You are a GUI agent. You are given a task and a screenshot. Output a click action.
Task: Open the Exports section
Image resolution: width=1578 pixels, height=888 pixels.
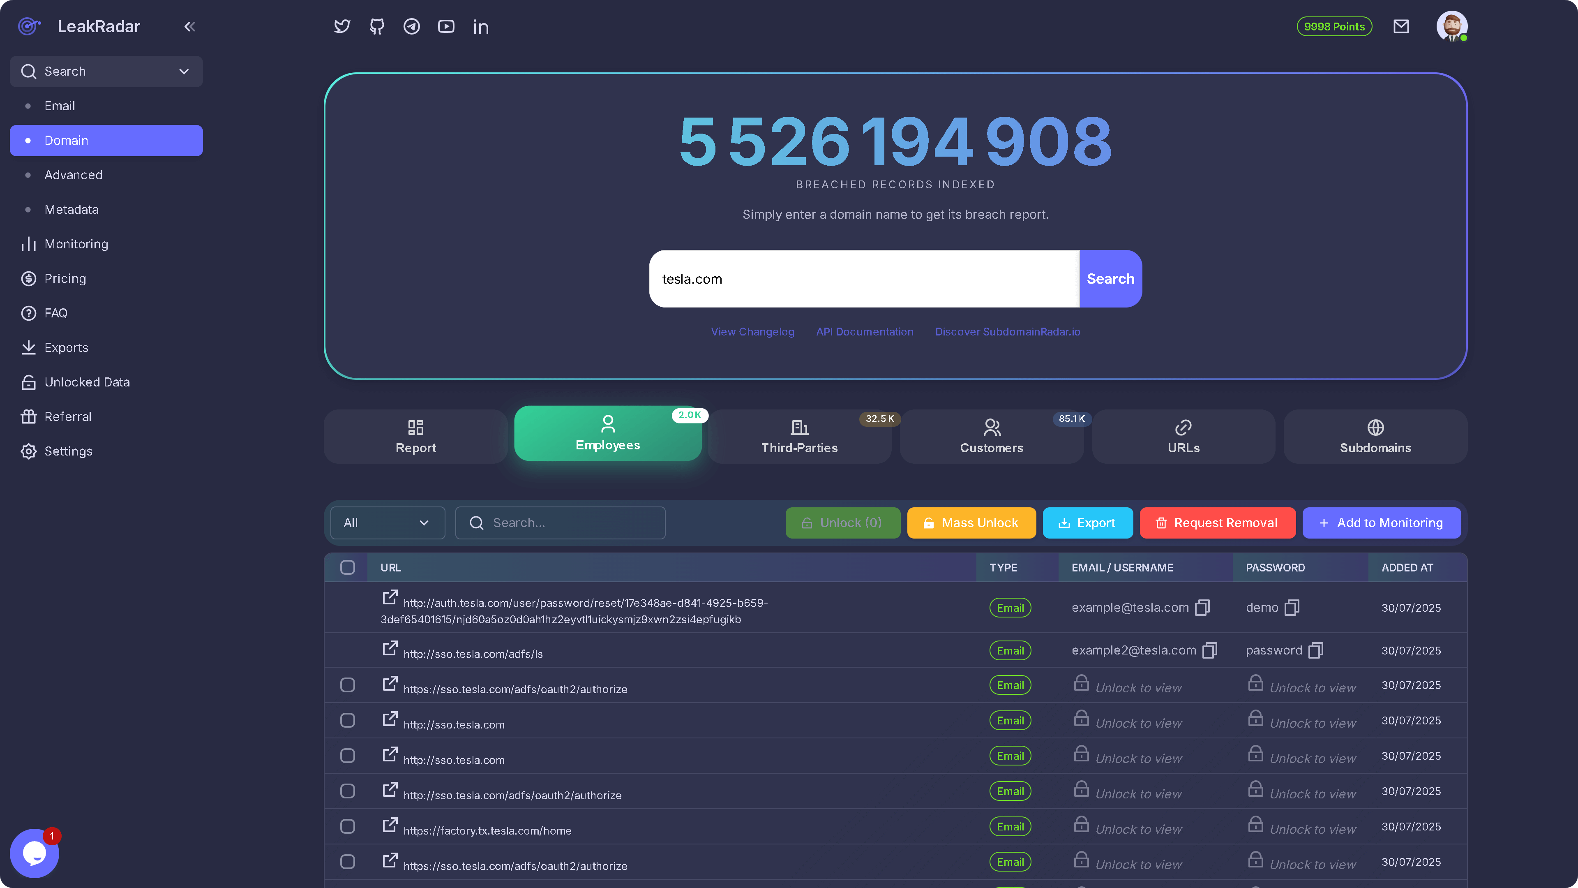click(x=106, y=347)
